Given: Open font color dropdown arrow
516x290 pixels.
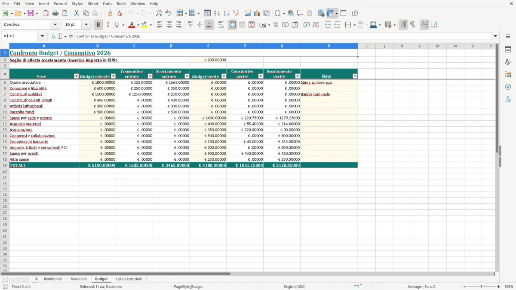Looking at the screenshot, I should coord(138,25).
